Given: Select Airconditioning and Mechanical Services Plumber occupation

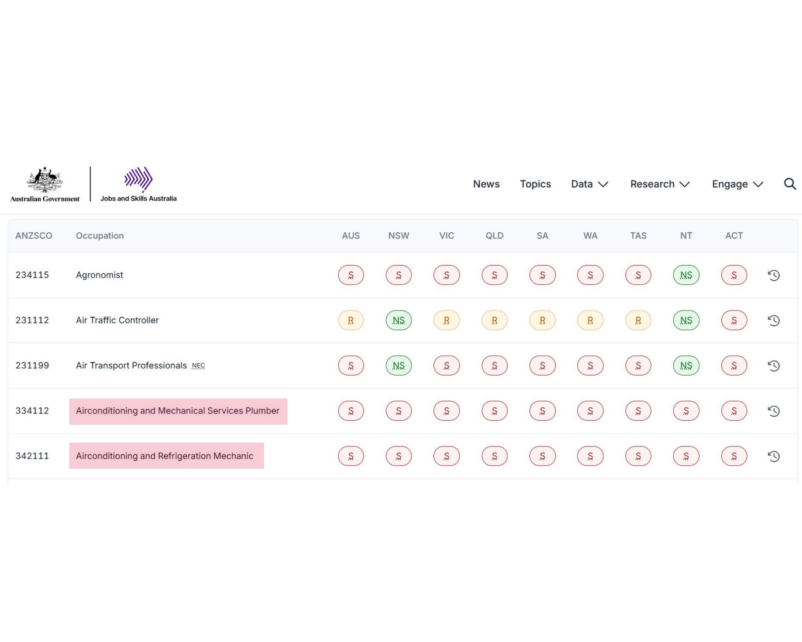Looking at the screenshot, I should point(177,410).
